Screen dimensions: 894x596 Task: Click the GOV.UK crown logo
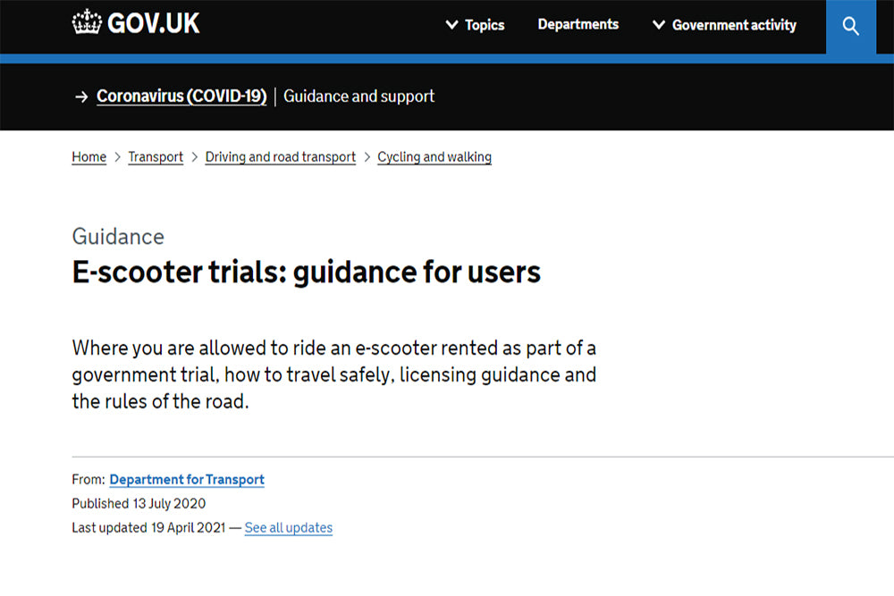[x=87, y=23]
